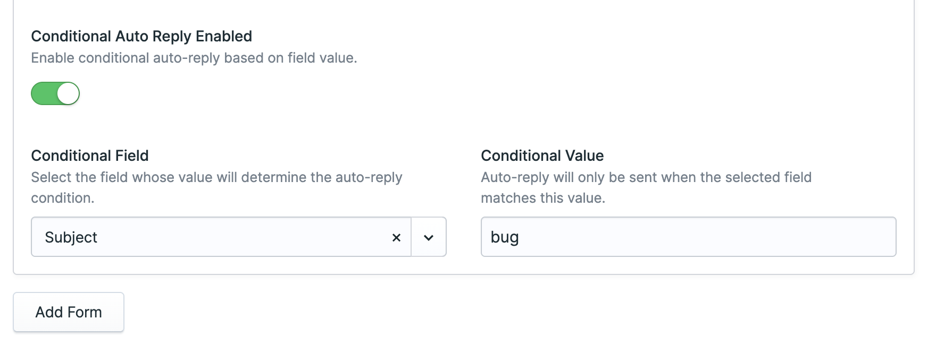
Task: Select the Subject text in the combobox
Action: [70, 237]
